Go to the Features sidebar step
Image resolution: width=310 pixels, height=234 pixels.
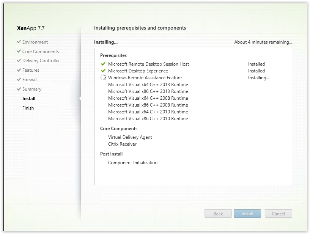tap(31, 70)
